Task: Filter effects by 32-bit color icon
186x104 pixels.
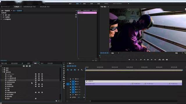Action: (27, 66)
